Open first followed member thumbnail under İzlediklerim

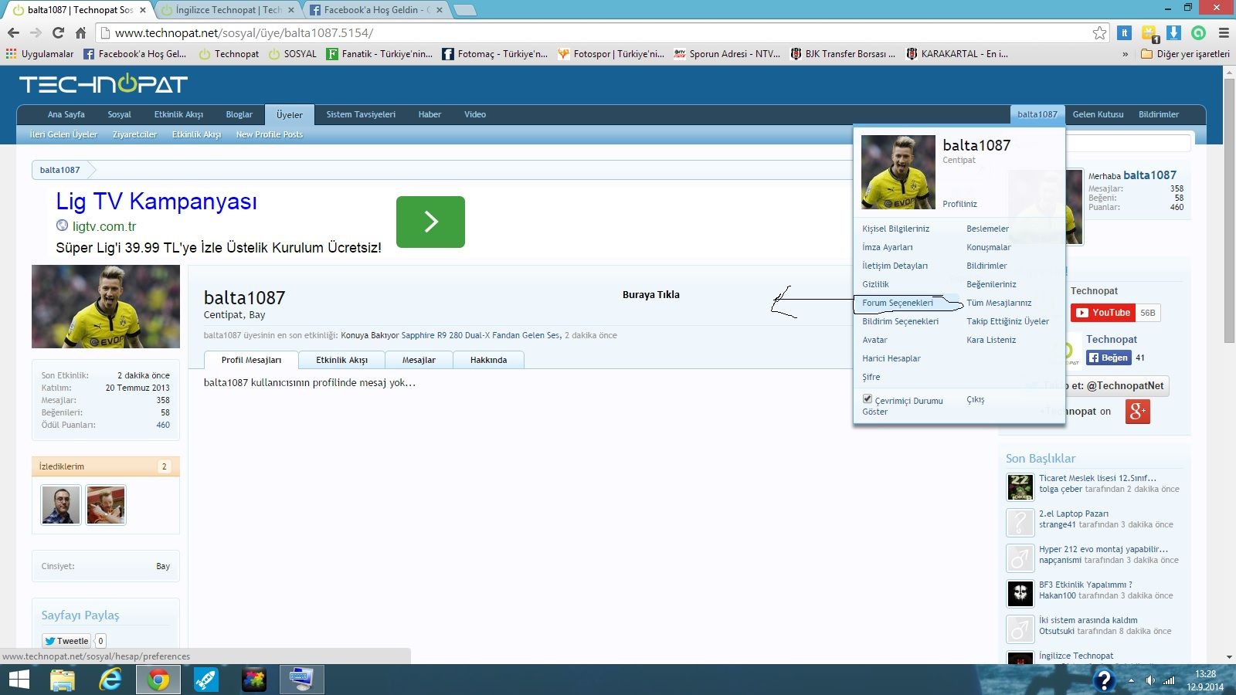pos(61,505)
